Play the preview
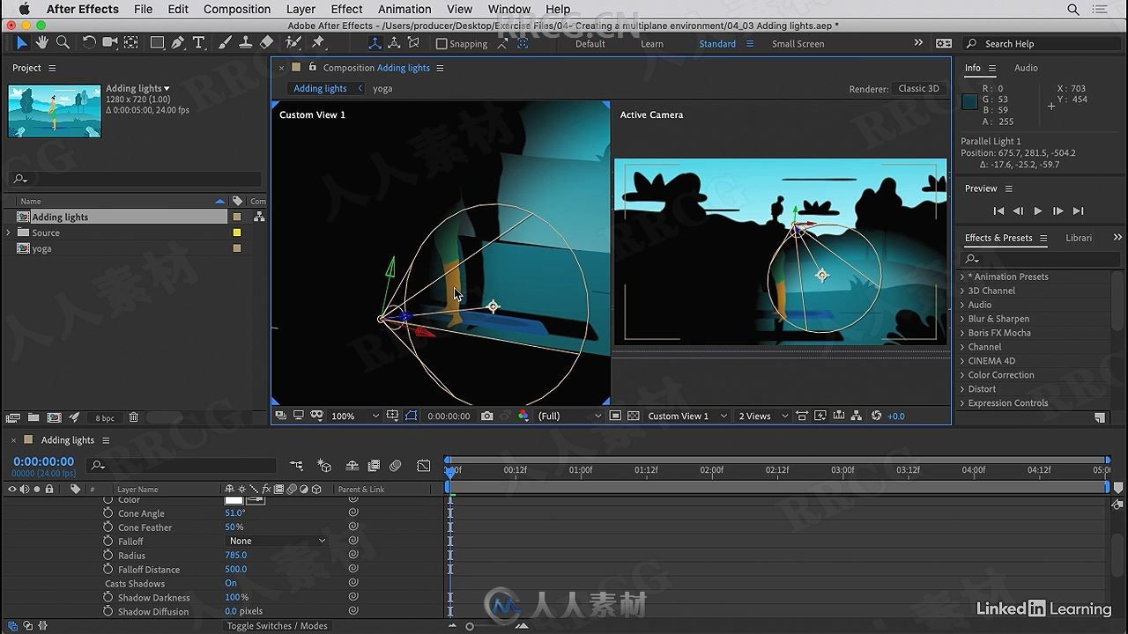 point(1037,210)
